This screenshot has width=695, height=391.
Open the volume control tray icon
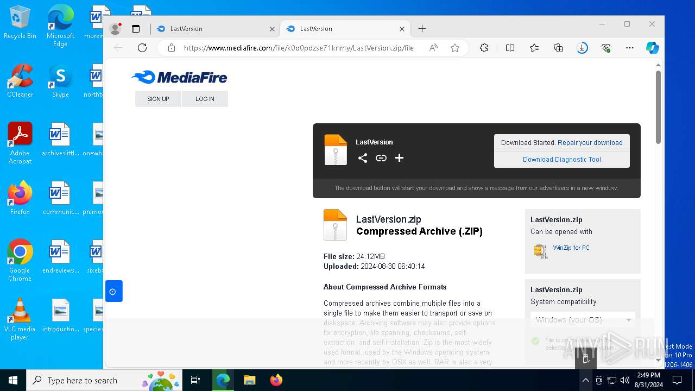pos(625,380)
